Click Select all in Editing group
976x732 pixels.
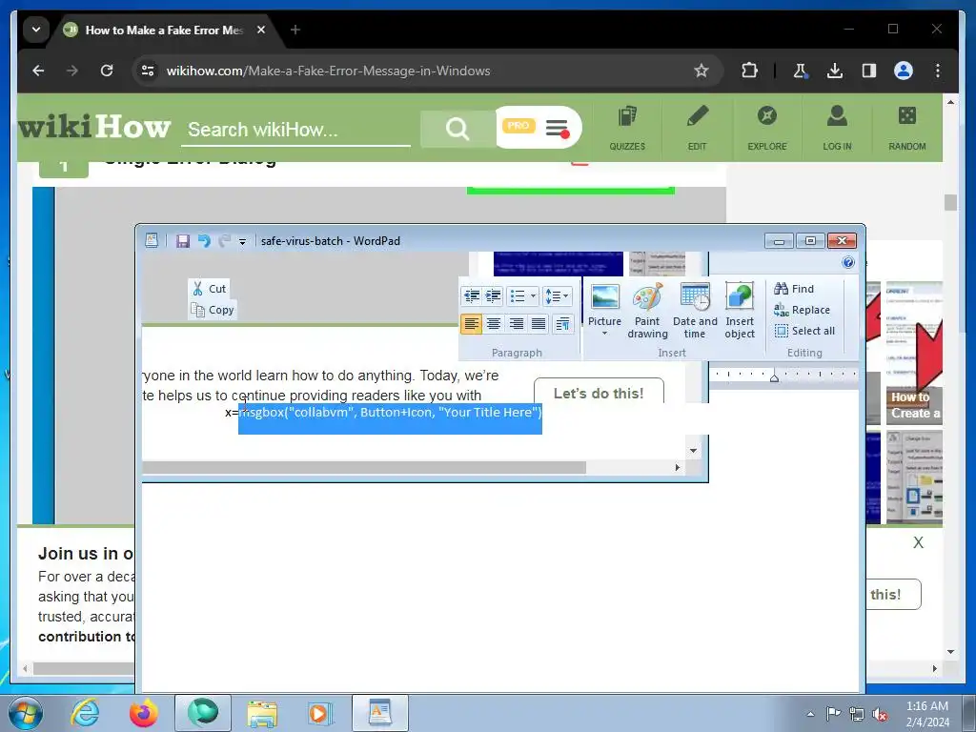click(804, 331)
